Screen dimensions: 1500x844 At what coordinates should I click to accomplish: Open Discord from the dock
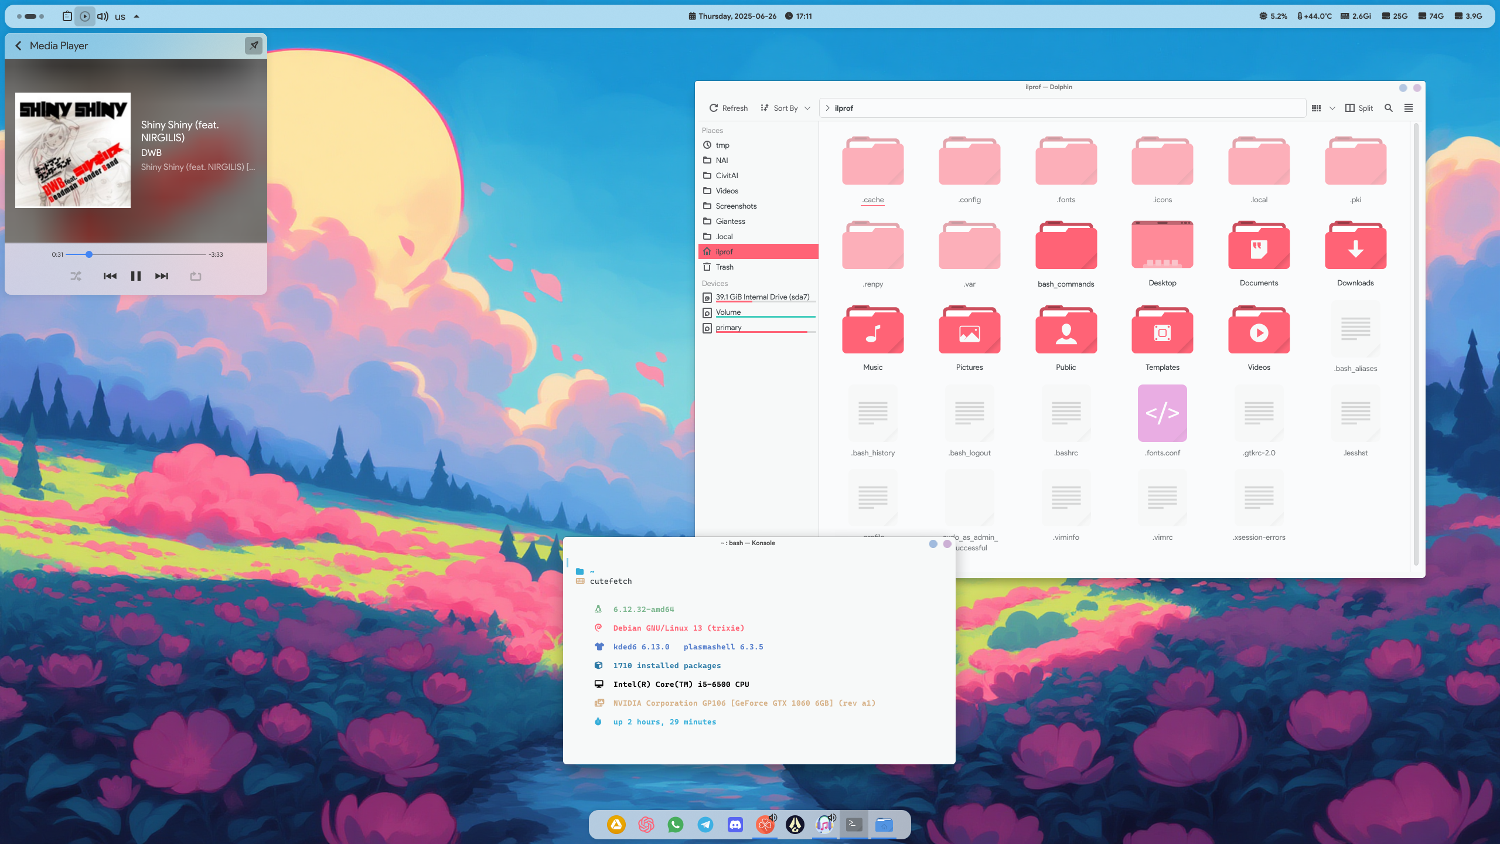(735, 825)
